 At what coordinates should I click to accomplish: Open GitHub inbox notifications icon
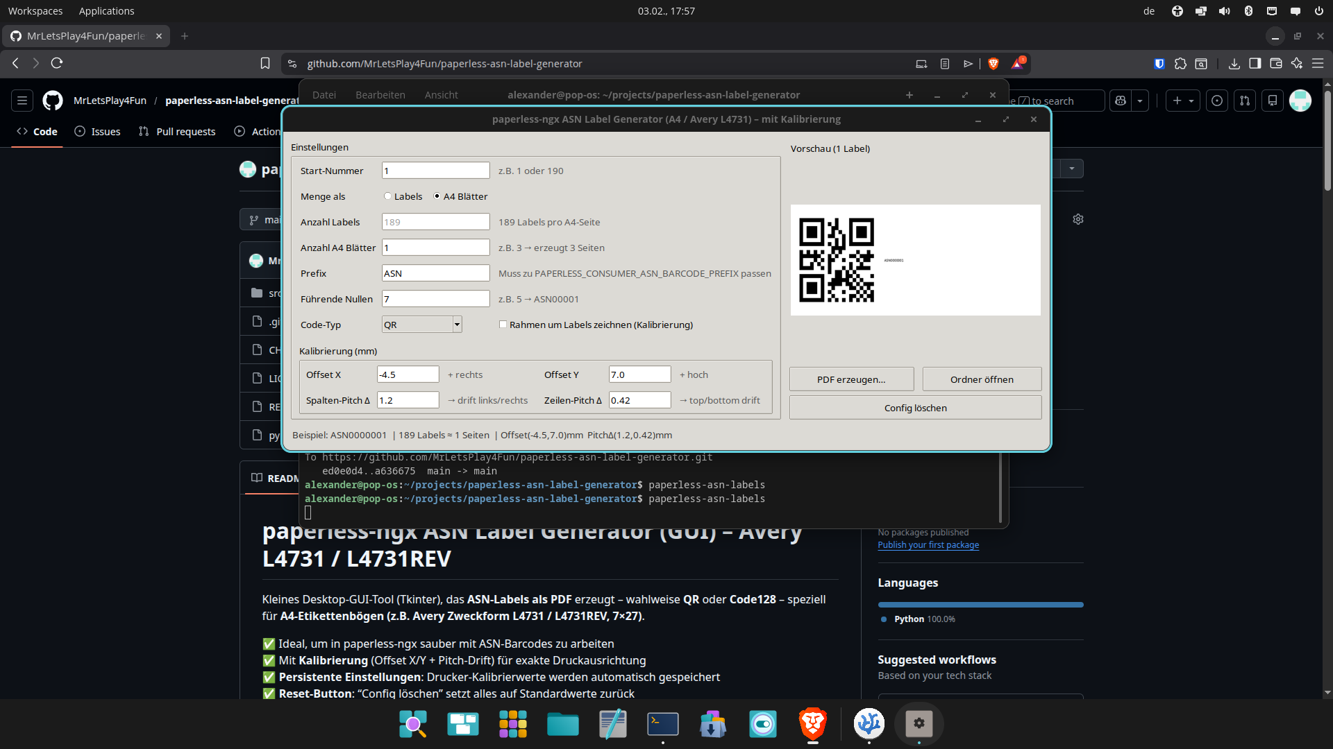click(1273, 101)
